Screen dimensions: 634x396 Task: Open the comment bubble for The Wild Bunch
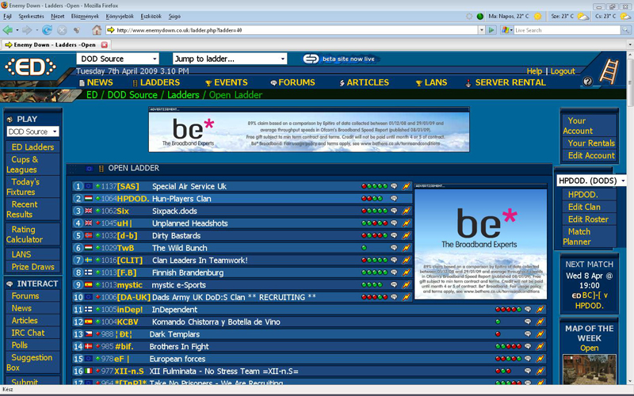(x=394, y=248)
